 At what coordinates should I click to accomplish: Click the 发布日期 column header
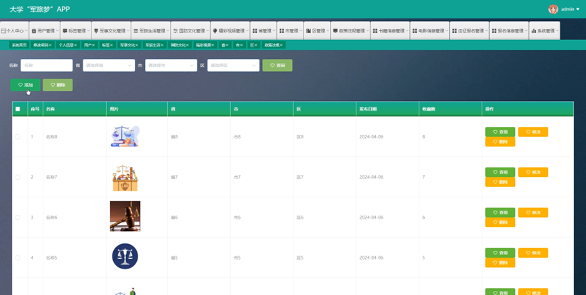click(x=368, y=109)
